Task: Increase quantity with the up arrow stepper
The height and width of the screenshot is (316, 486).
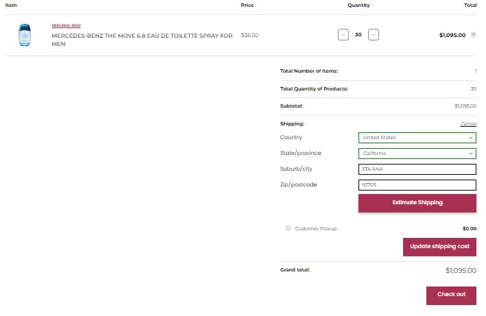Action: [x=373, y=35]
